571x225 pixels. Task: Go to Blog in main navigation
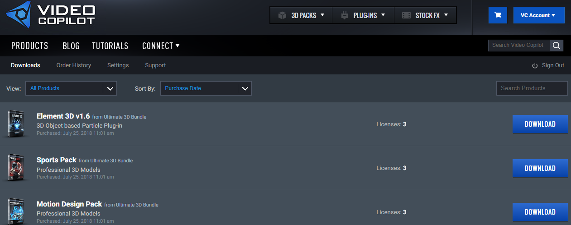click(71, 46)
